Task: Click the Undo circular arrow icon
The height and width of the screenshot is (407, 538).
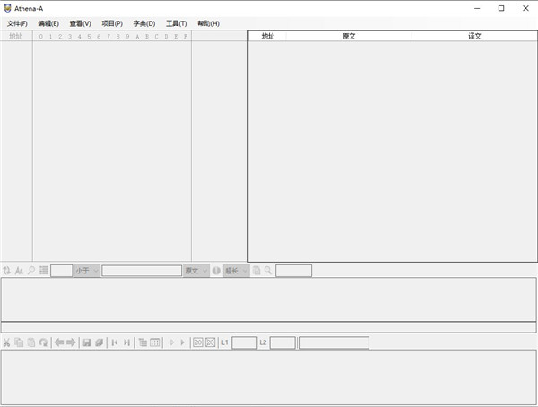Action: [x=43, y=342]
